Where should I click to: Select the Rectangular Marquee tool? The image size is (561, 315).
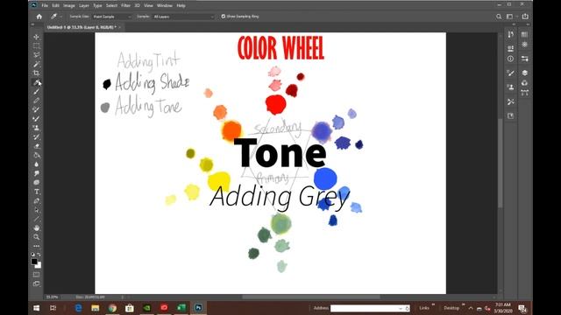(x=37, y=46)
